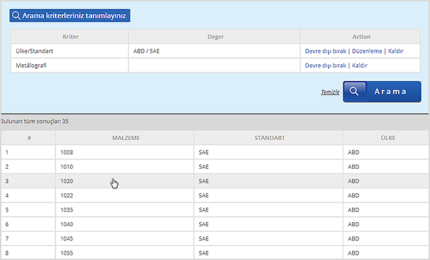Click the Arama kriterleriniz tanımlayınız header

point(70,16)
